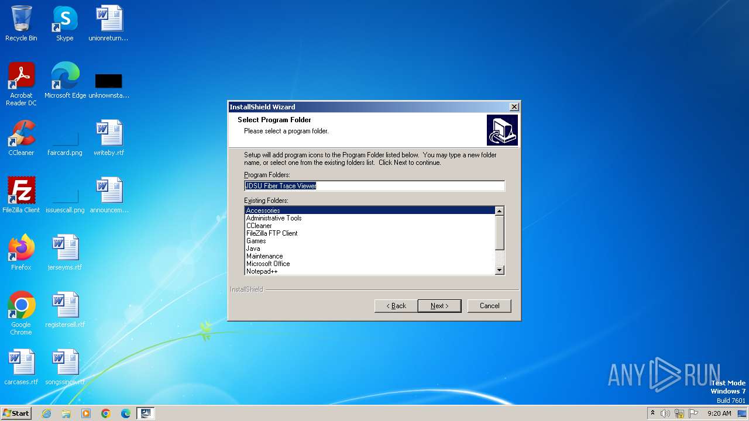Select Accessories in Existing Folders
Screen dimensions: 749x421
(x=370, y=210)
